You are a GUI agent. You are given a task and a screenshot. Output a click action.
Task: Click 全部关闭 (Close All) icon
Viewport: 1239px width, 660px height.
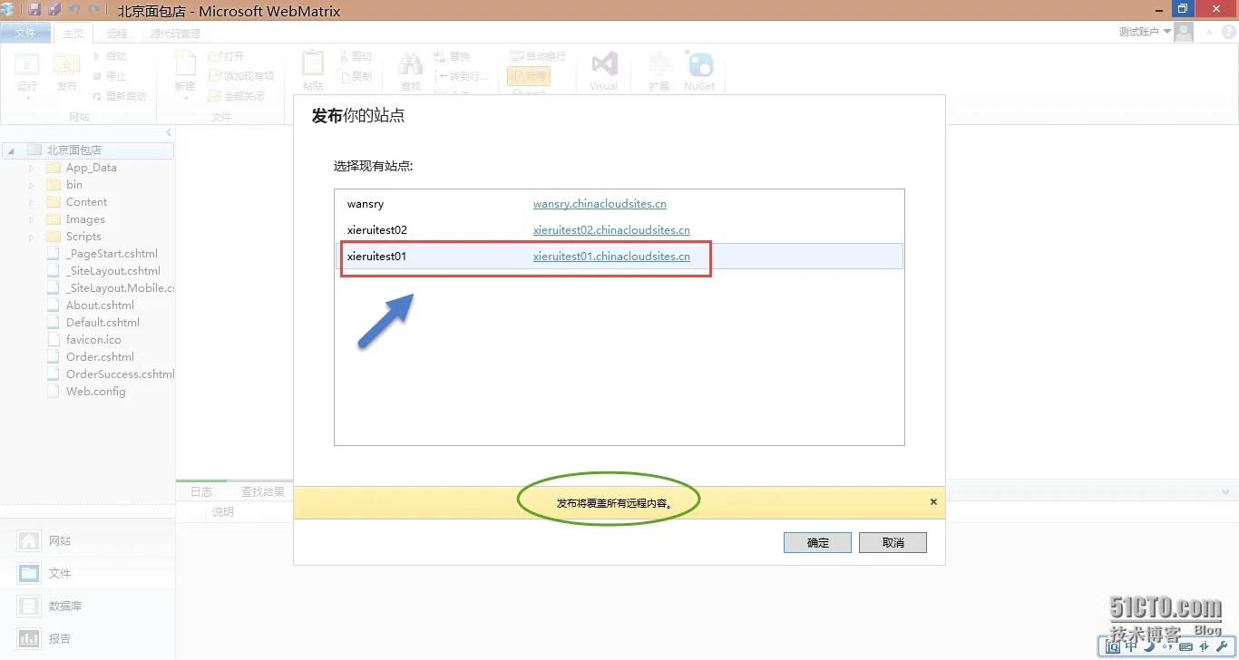click(215, 96)
